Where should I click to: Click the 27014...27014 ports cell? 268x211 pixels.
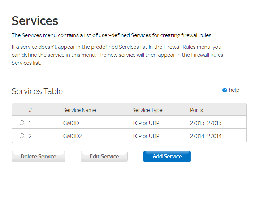point(206,136)
